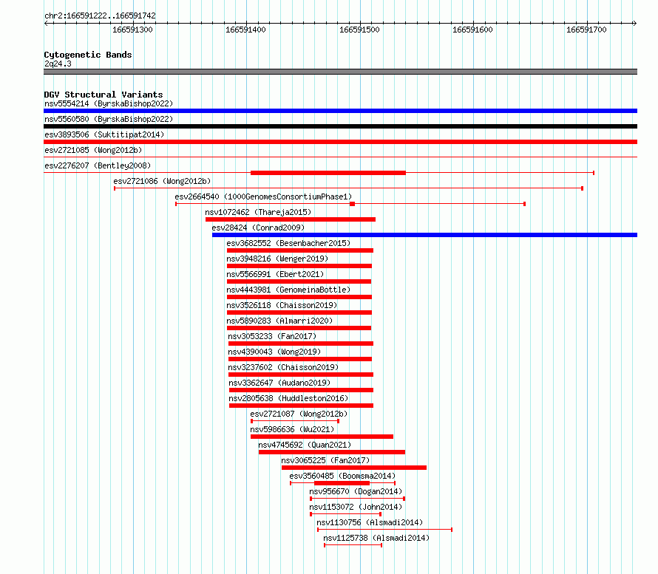
Task: Select the nsv1072462 red variant bar
Action: coord(291,219)
